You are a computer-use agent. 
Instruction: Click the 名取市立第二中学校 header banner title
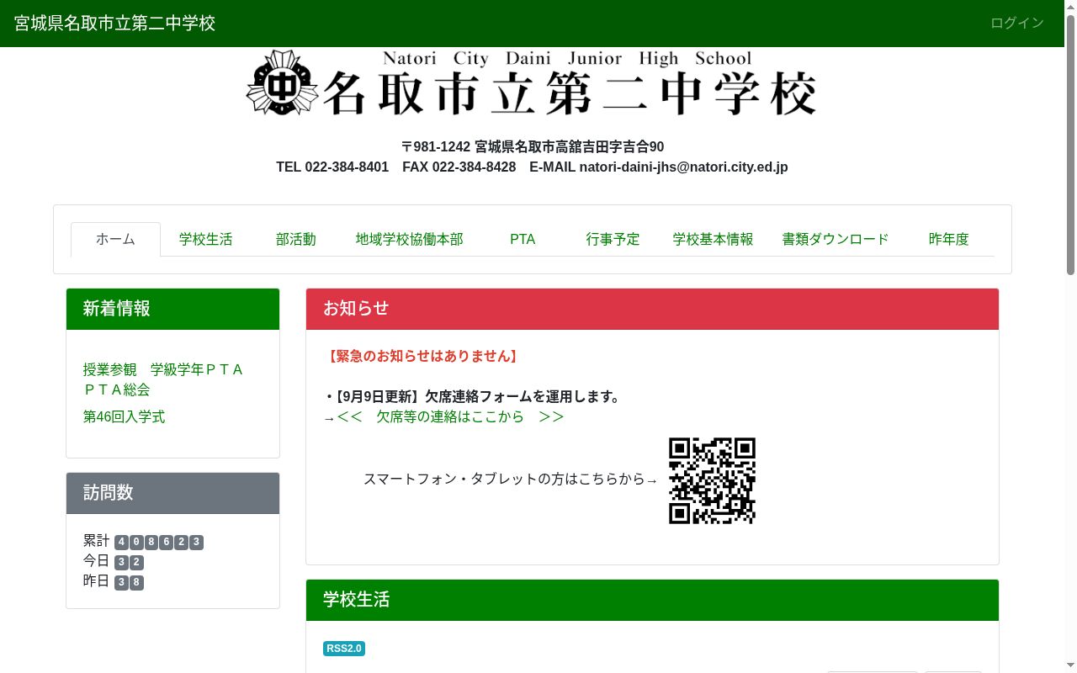pos(570,92)
